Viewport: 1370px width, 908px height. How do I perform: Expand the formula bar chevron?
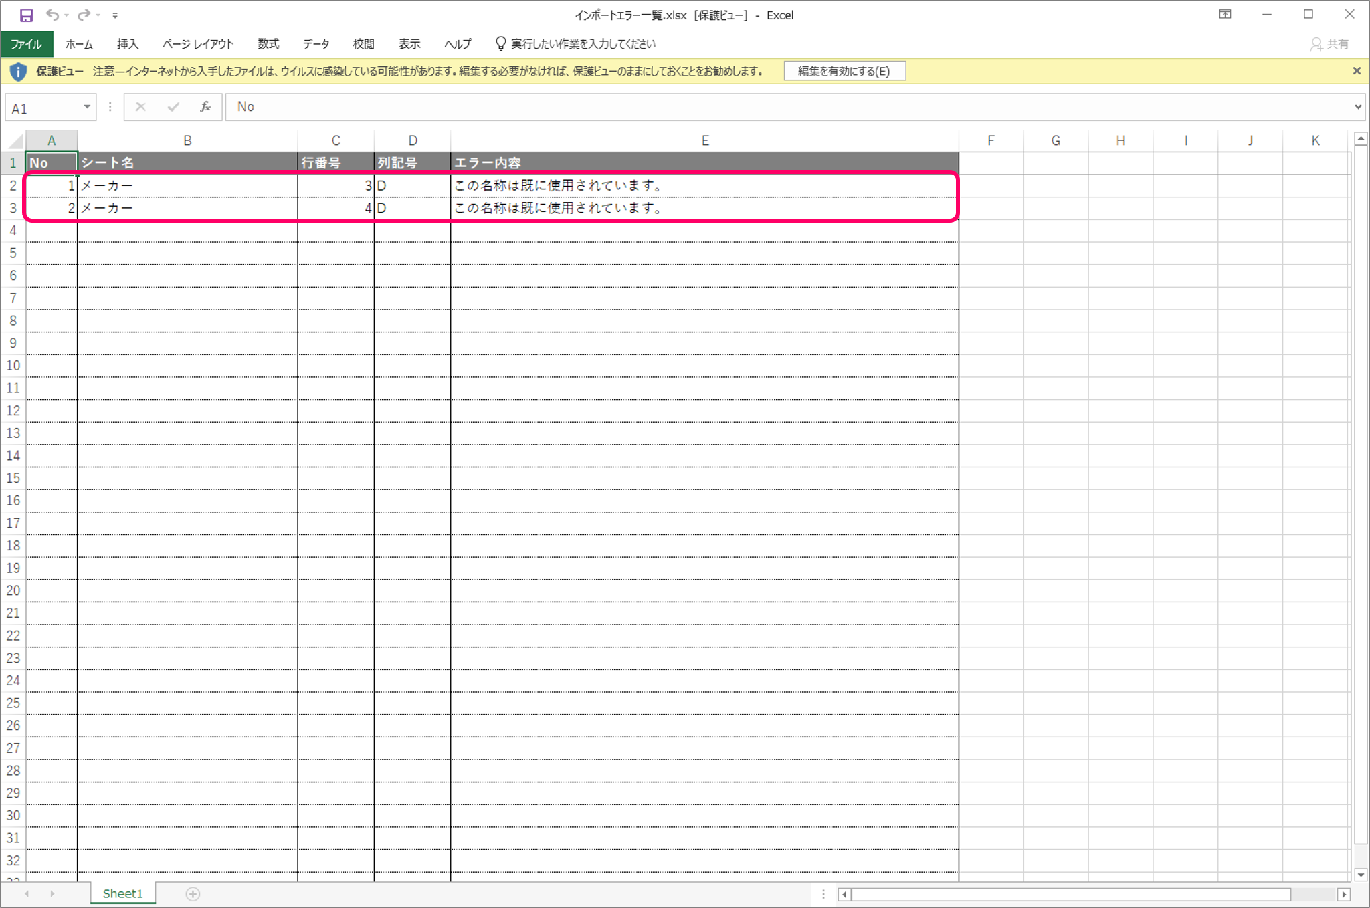pos(1358,107)
